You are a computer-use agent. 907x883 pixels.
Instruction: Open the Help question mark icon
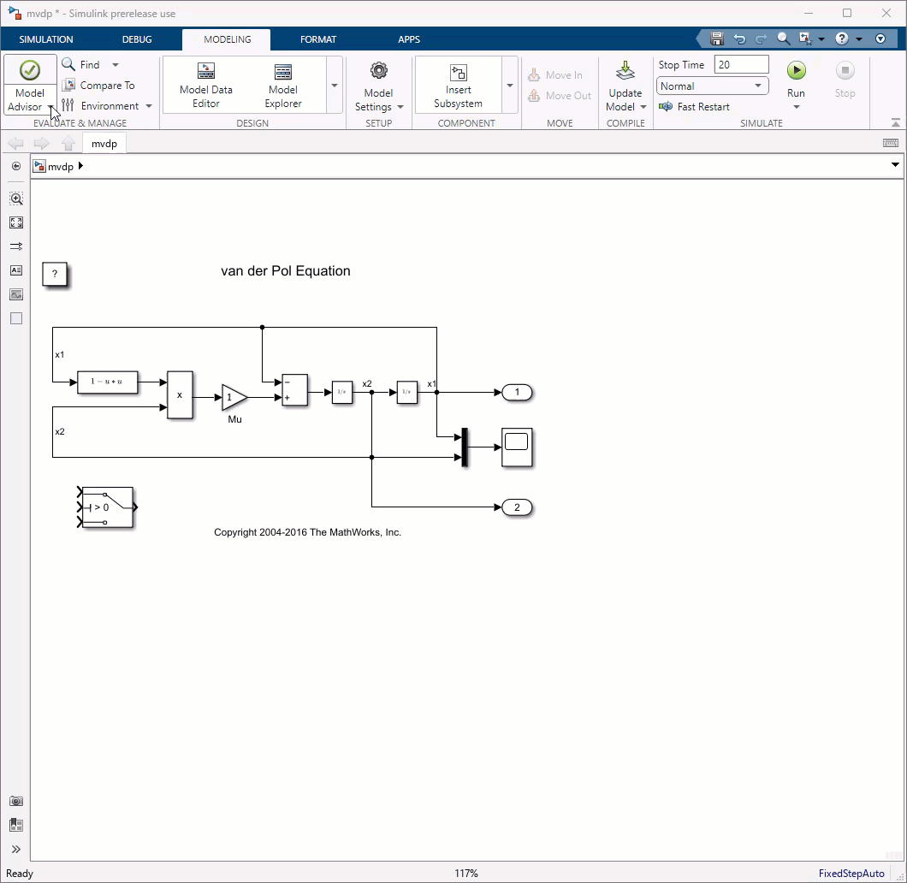pyautogui.click(x=842, y=39)
